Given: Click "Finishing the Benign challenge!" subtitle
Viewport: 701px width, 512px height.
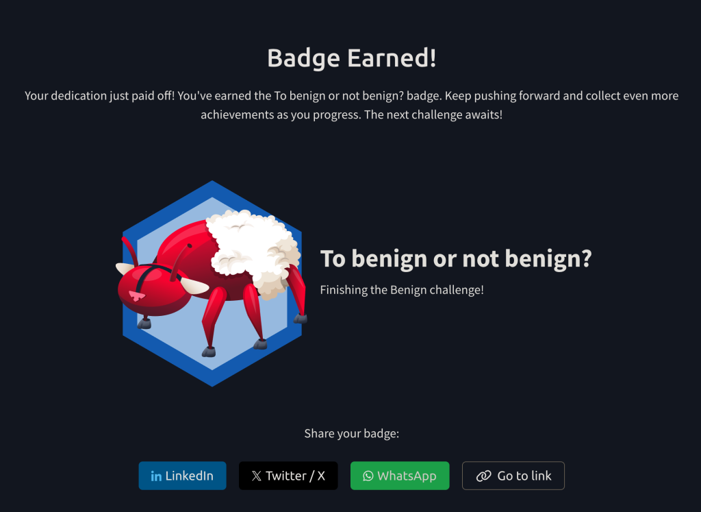Looking at the screenshot, I should [402, 290].
